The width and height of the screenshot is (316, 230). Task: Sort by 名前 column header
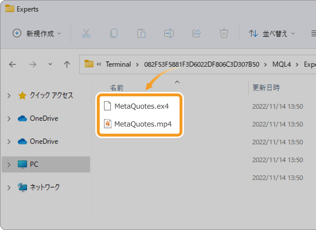click(117, 88)
